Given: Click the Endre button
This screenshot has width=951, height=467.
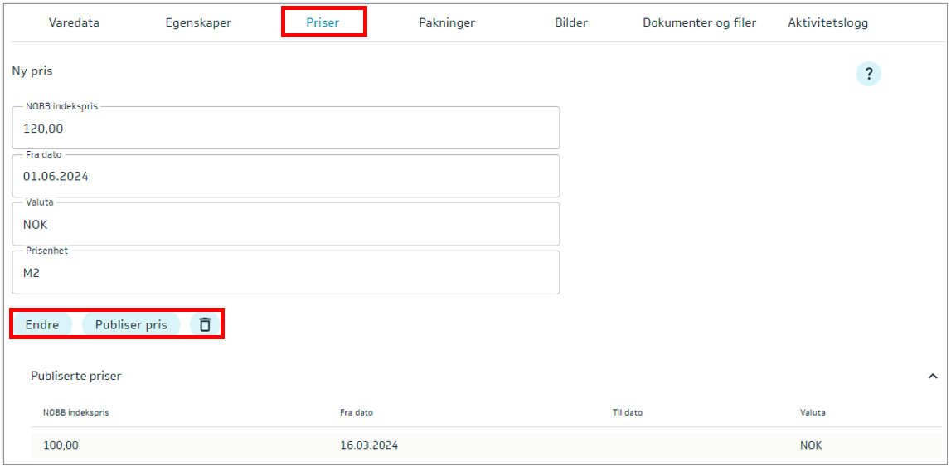Looking at the screenshot, I should 42,324.
